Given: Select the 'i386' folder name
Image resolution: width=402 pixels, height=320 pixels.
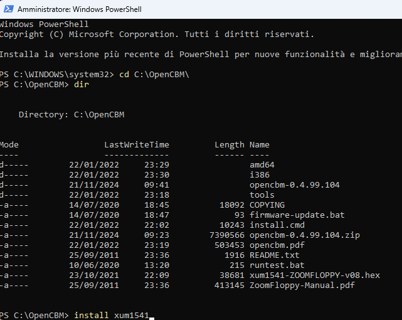Looking at the screenshot, I should coord(260,175).
